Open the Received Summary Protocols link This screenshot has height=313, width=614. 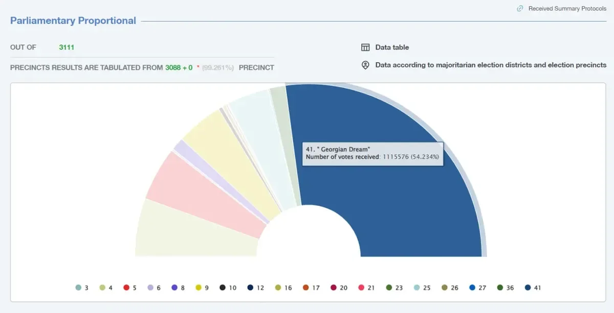point(567,9)
